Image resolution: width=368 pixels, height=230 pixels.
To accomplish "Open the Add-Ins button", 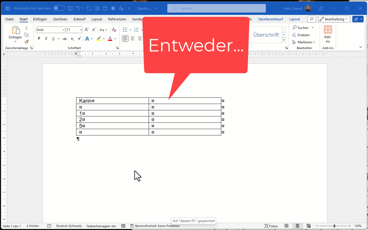I will tap(328, 34).
